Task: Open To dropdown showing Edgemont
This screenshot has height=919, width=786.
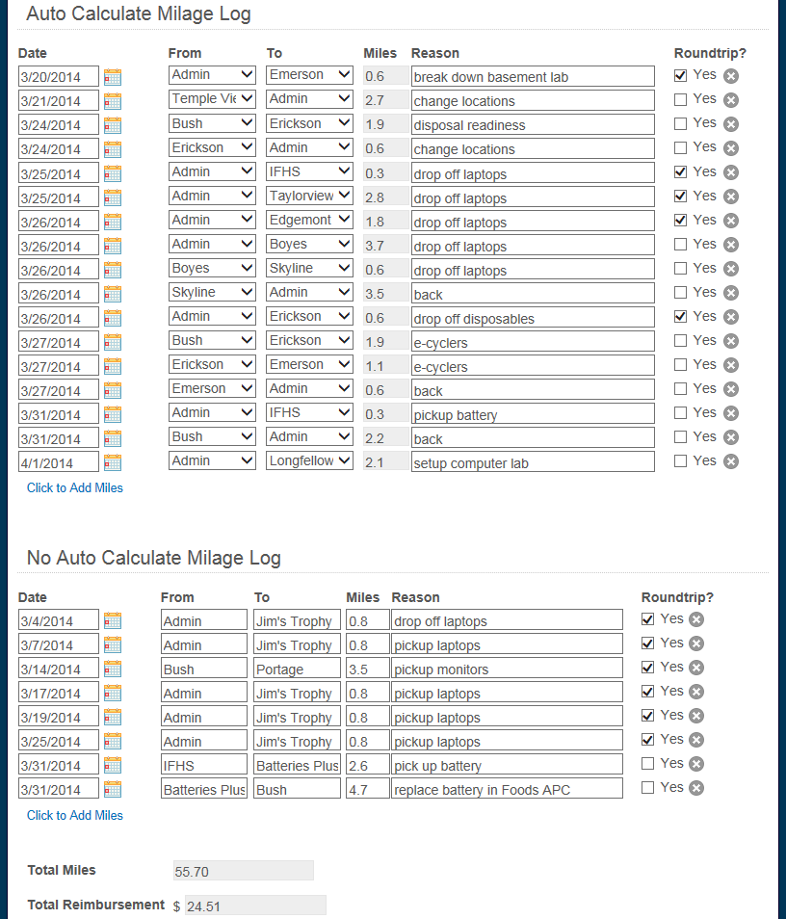Action: click(309, 220)
